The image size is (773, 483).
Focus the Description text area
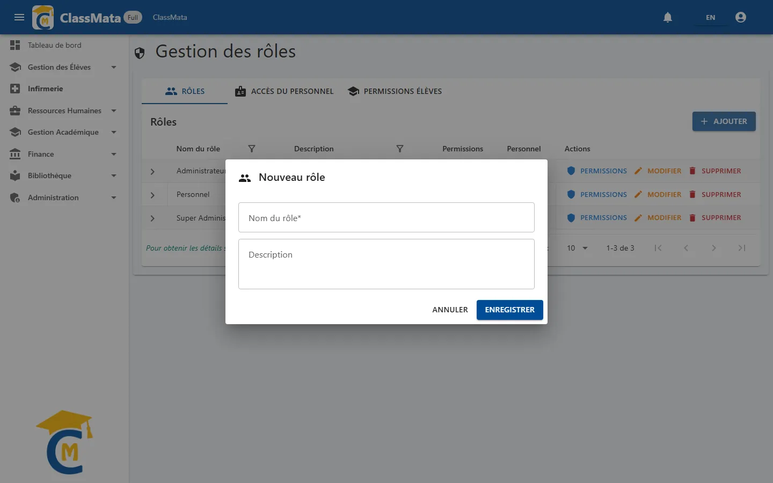coord(386,264)
